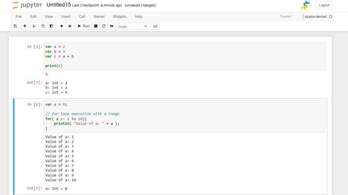The width and height of the screenshot is (348, 195).
Task: Click the output text 'a: Int = 0'
Action: point(56,189)
